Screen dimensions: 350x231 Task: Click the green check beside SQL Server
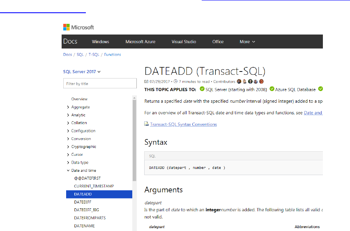pos(202,89)
